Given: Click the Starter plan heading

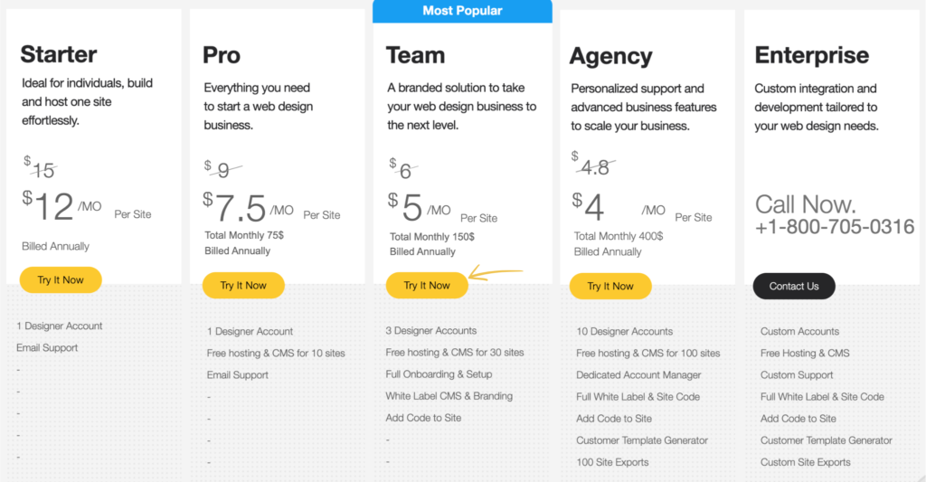Looking at the screenshot, I should pos(59,54).
